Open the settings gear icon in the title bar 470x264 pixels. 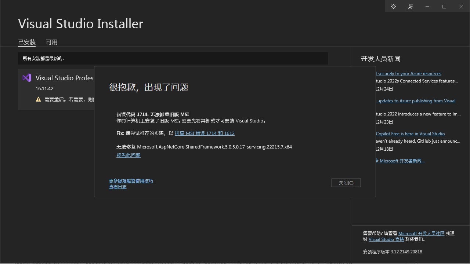pos(393,6)
